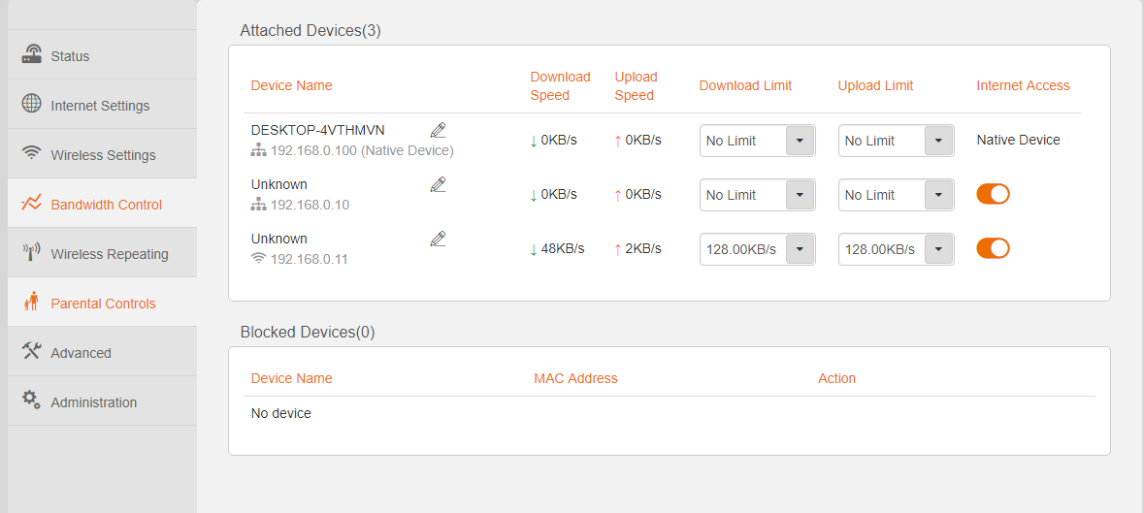Click the MAC Address column header

click(x=575, y=378)
